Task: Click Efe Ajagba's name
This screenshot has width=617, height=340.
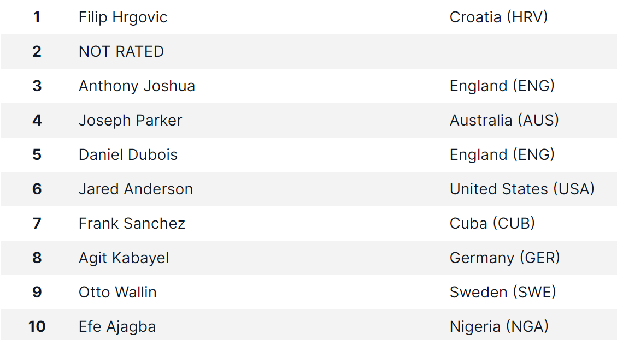Action: pyautogui.click(x=117, y=327)
